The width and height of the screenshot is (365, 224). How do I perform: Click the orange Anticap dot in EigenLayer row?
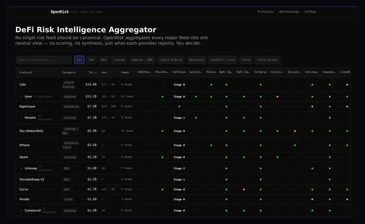click(x=312, y=107)
